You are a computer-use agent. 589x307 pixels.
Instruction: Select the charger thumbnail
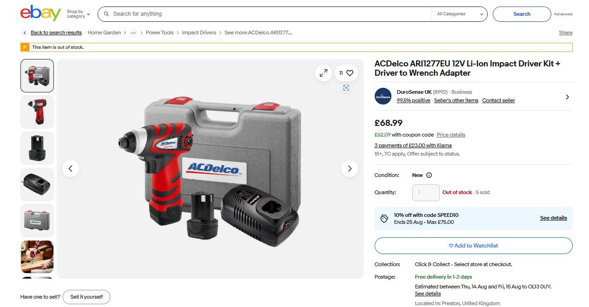pos(37,184)
